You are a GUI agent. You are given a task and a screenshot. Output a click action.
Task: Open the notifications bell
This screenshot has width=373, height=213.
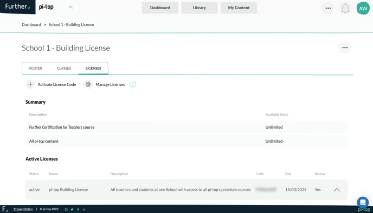345,8
